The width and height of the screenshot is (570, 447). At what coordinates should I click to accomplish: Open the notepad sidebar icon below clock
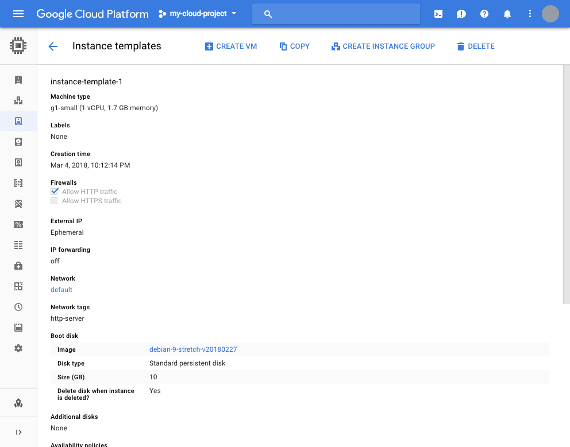[x=18, y=328]
